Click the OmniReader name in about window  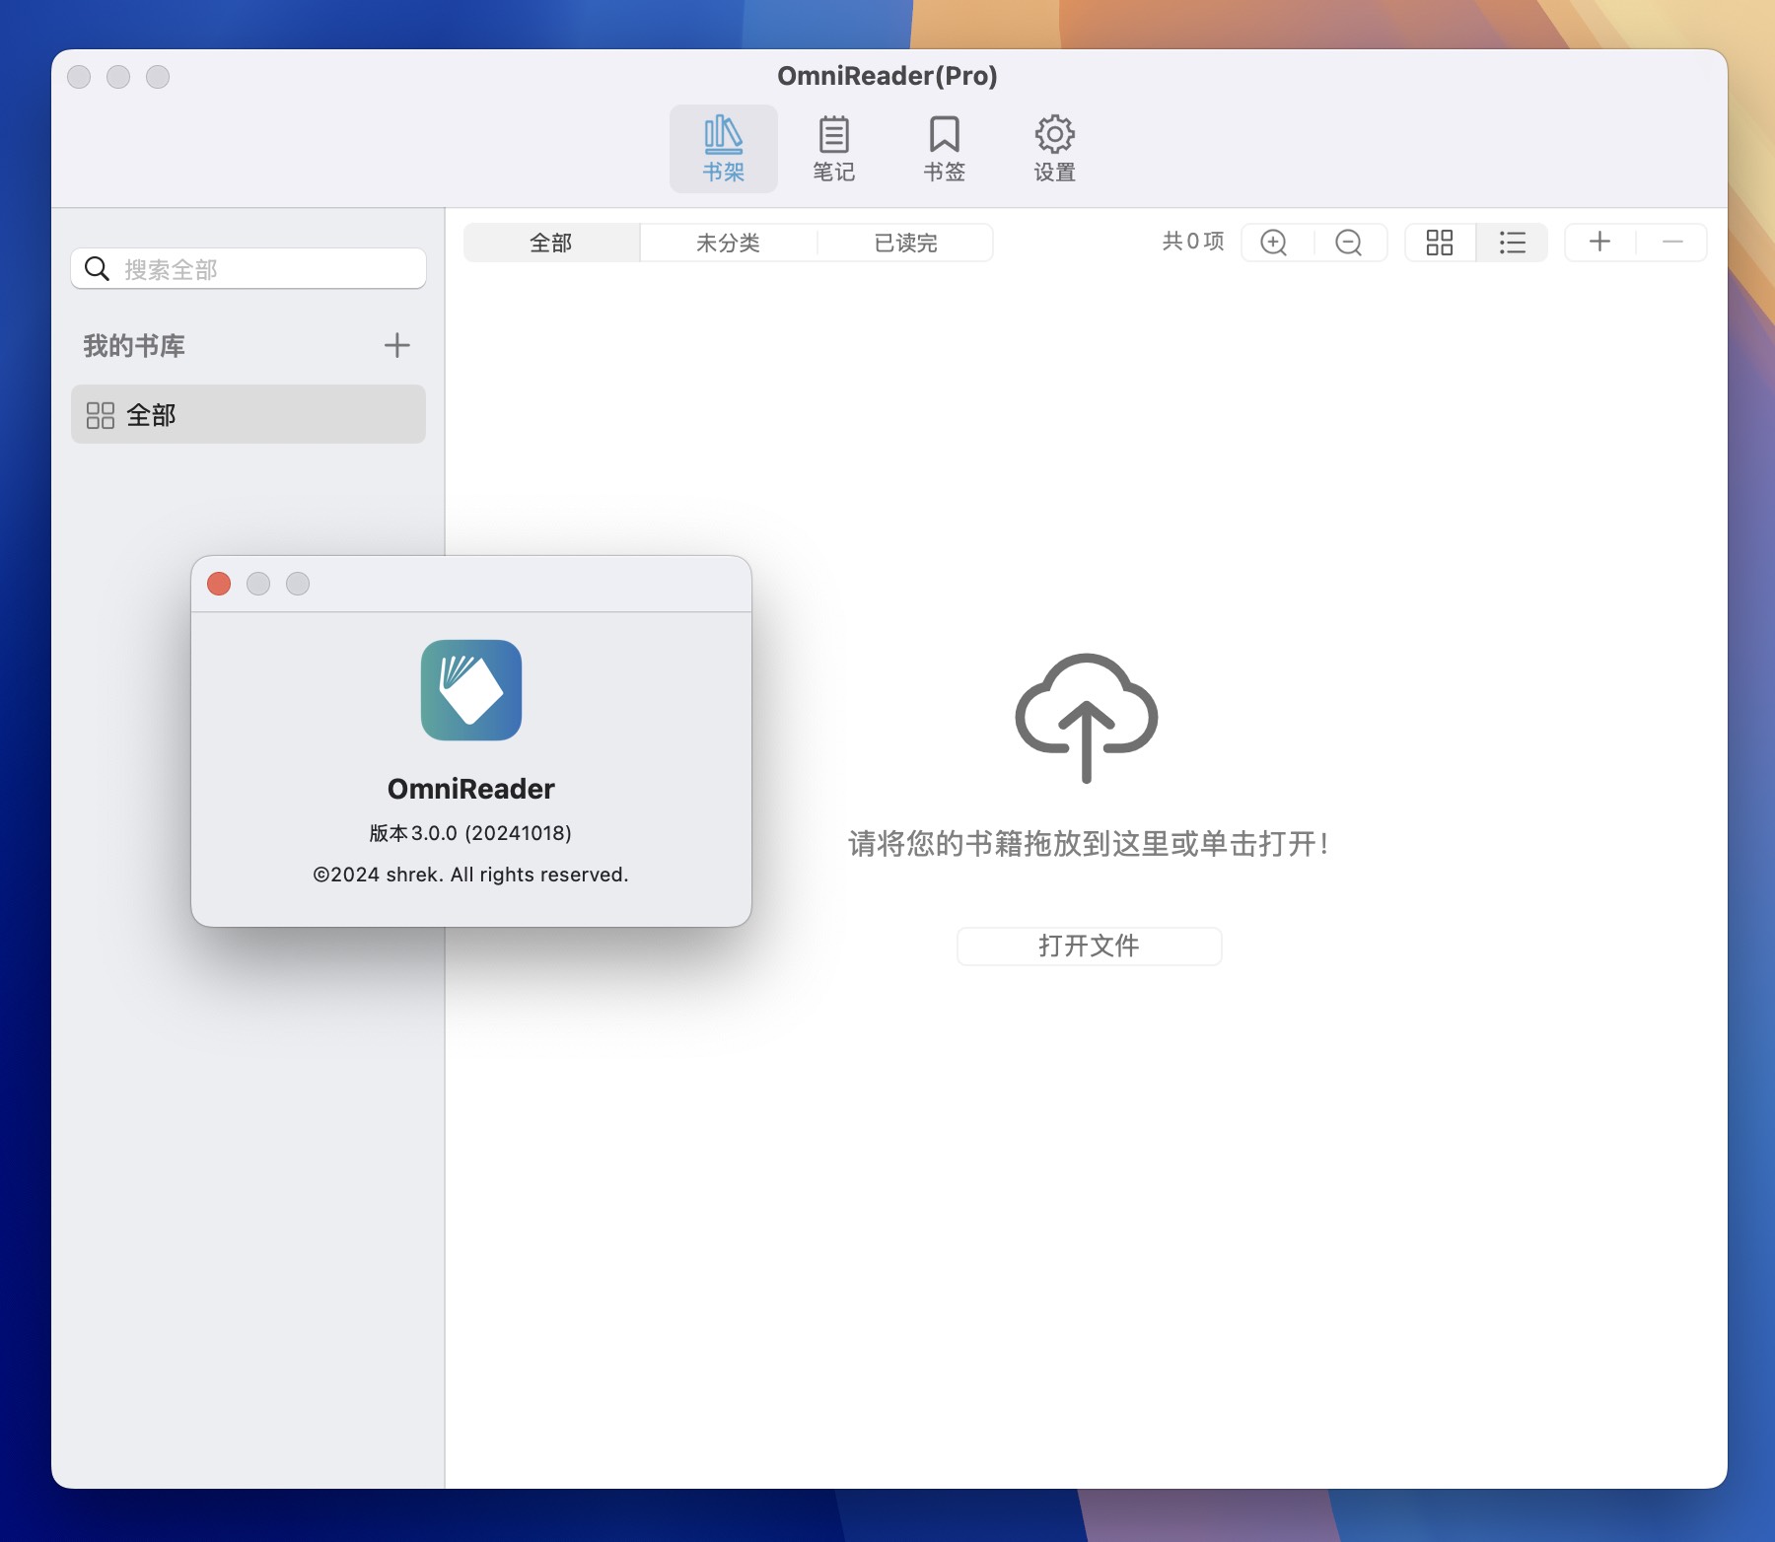(470, 789)
